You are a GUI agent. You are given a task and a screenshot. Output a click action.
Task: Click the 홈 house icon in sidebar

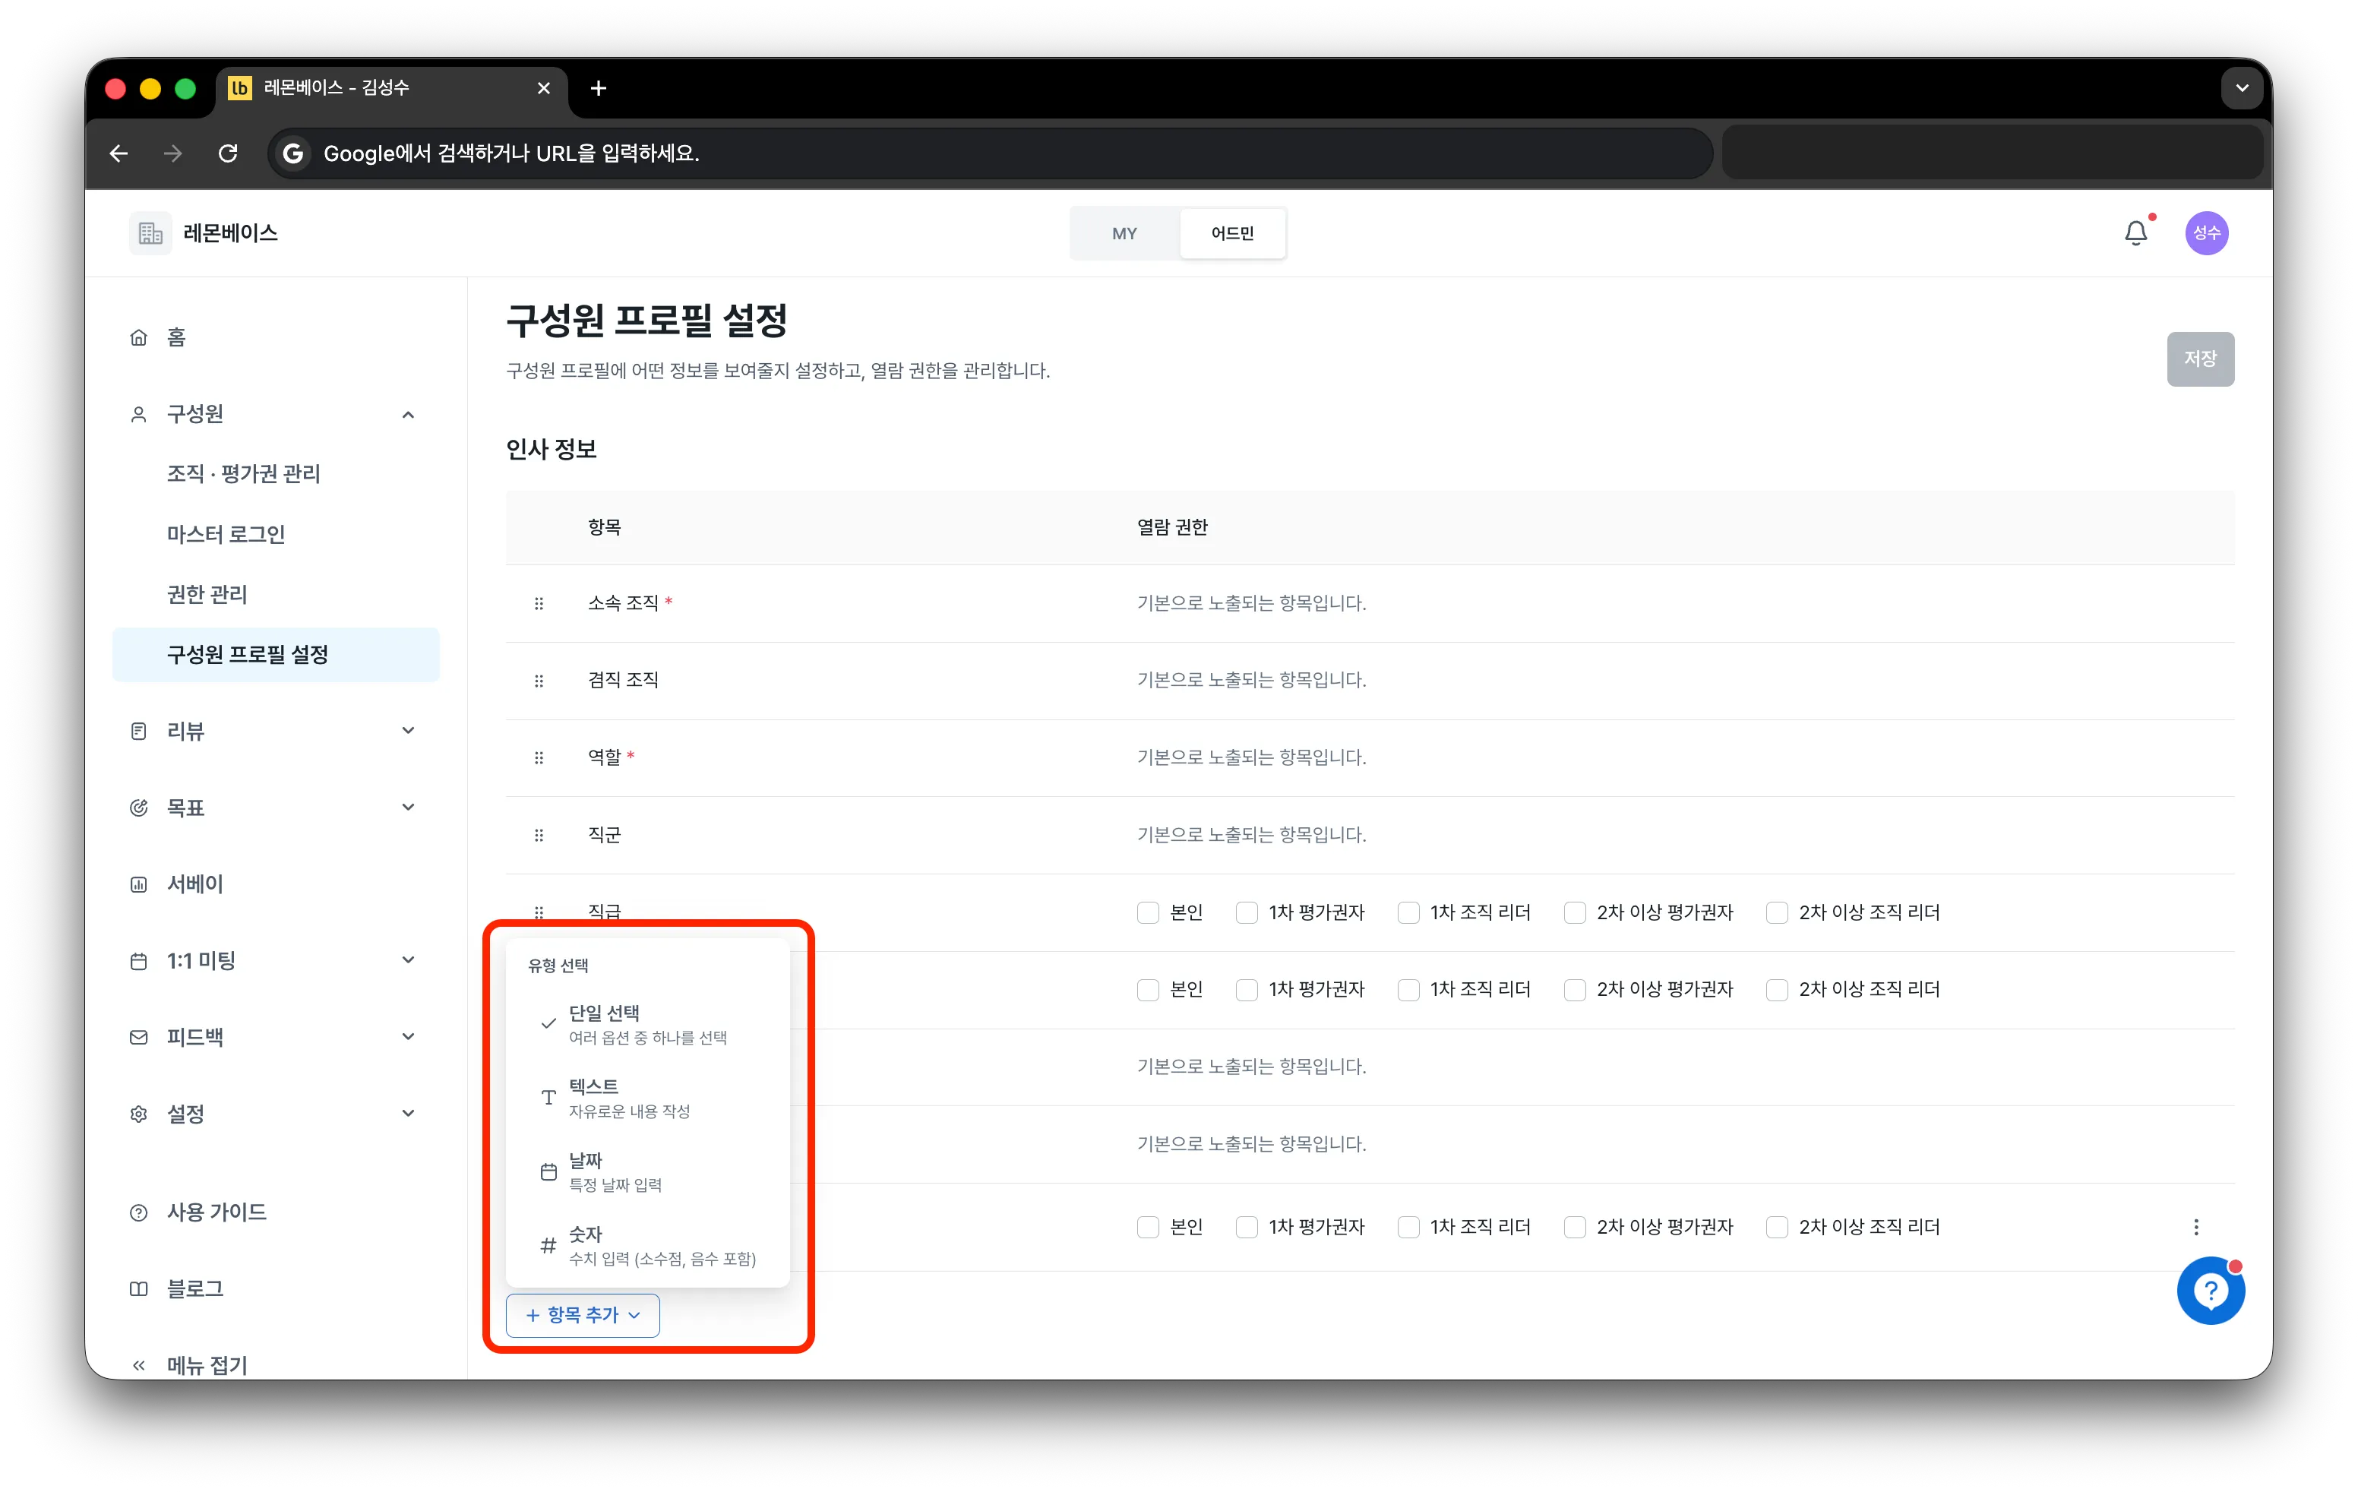pyautogui.click(x=139, y=338)
